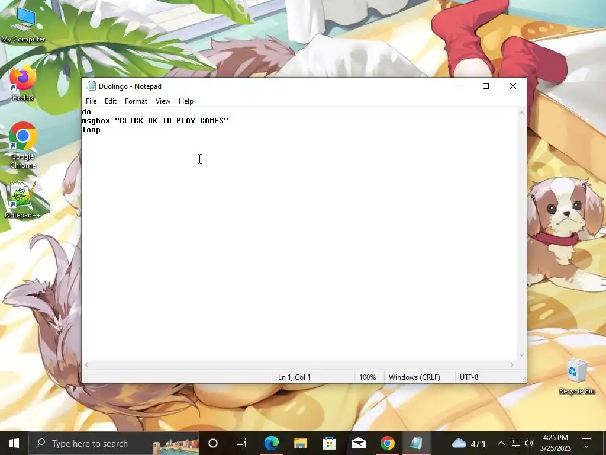Close the Duolingo Notepad window
This screenshot has height=455, width=606.
click(513, 86)
